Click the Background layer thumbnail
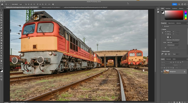Screen dimensions: 188x103 coord(166,72)
